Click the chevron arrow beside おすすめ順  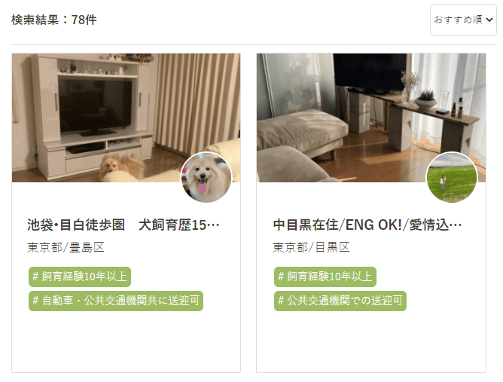(x=489, y=20)
